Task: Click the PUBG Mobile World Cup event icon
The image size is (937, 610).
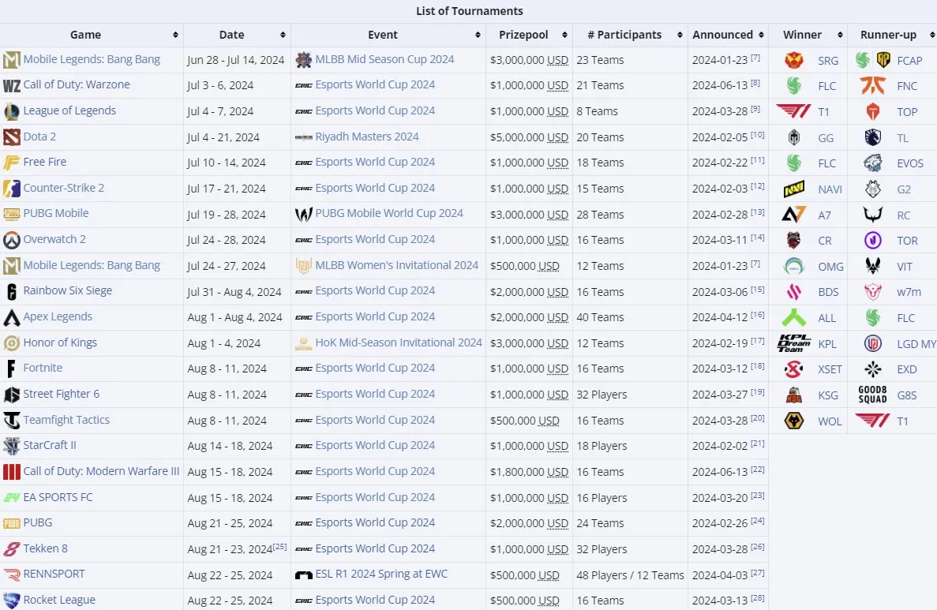Action: click(x=304, y=214)
